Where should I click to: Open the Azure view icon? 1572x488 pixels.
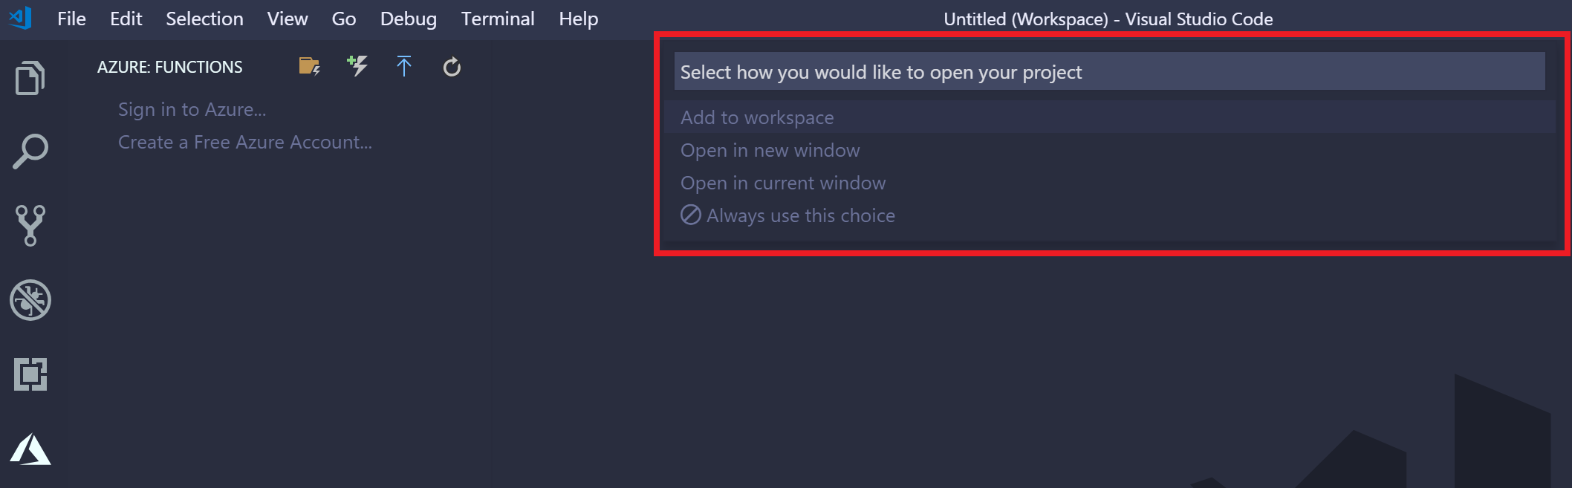[x=30, y=449]
